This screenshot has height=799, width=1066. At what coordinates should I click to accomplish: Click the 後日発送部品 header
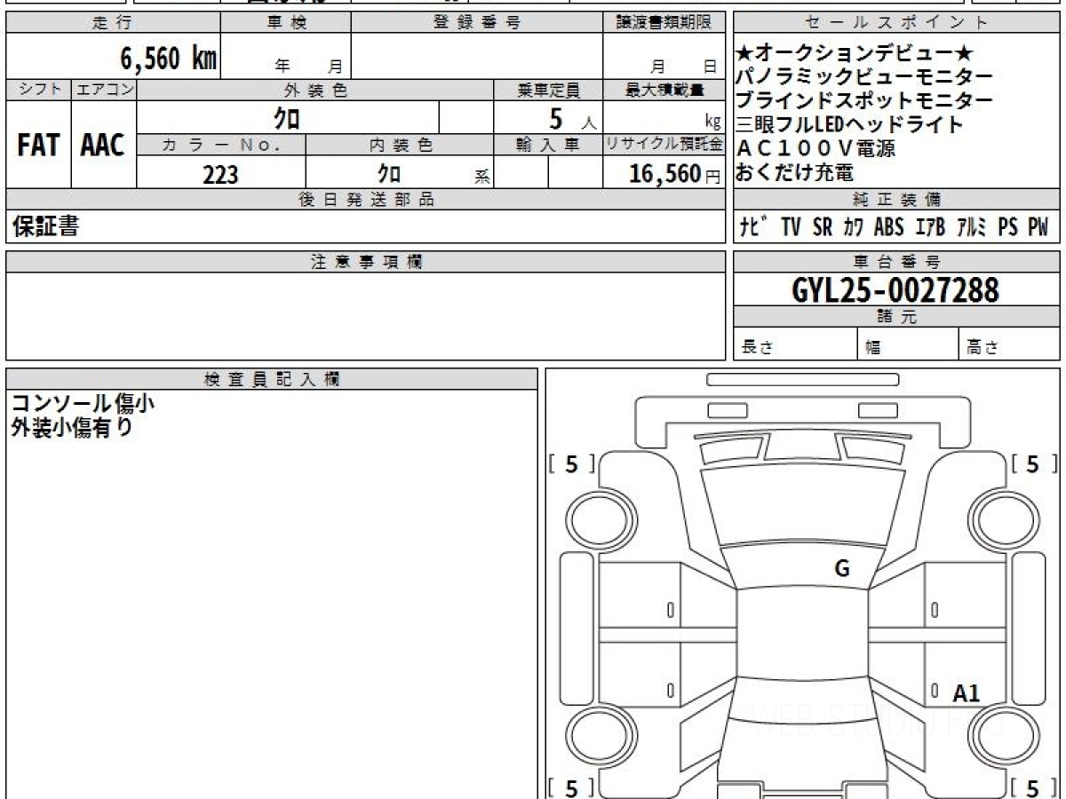tap(365, 200)
